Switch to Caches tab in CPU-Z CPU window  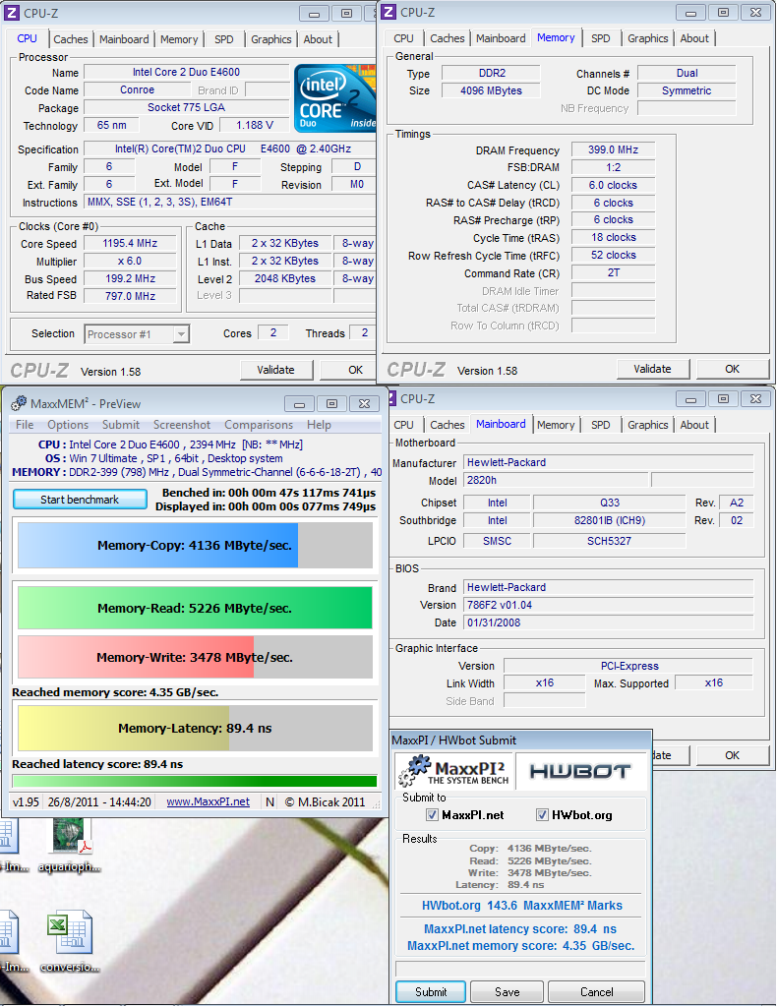pos(71,39)
